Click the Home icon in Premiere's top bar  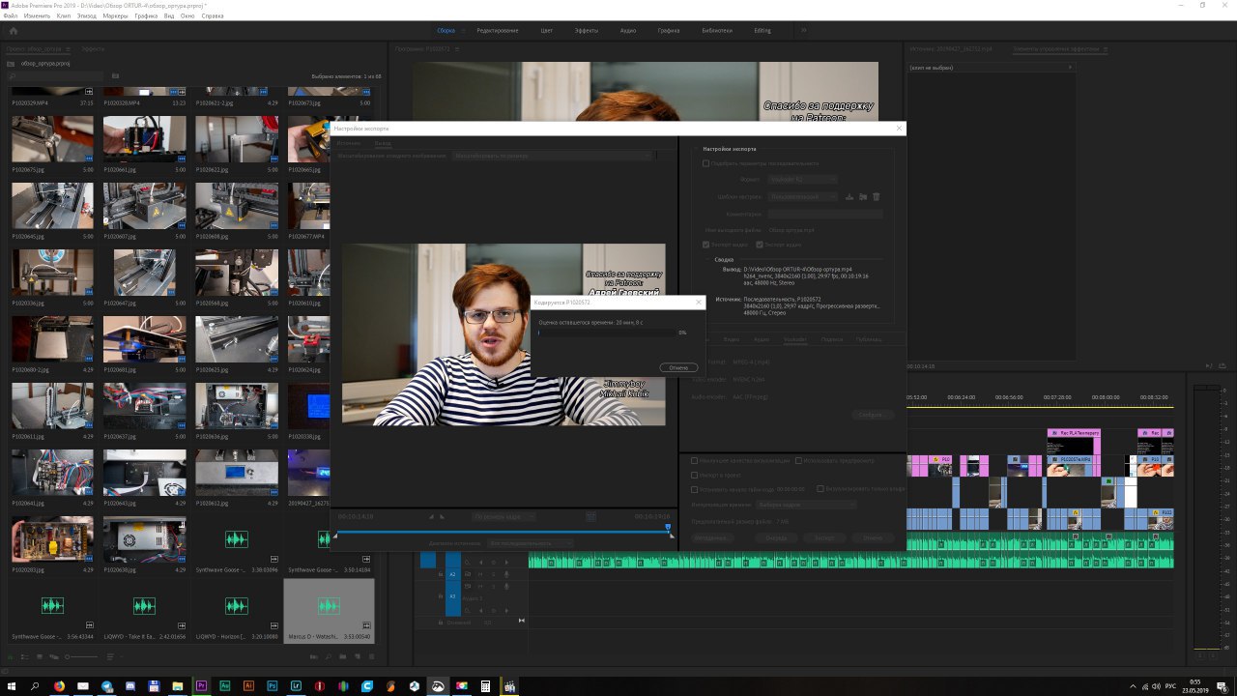13,30
